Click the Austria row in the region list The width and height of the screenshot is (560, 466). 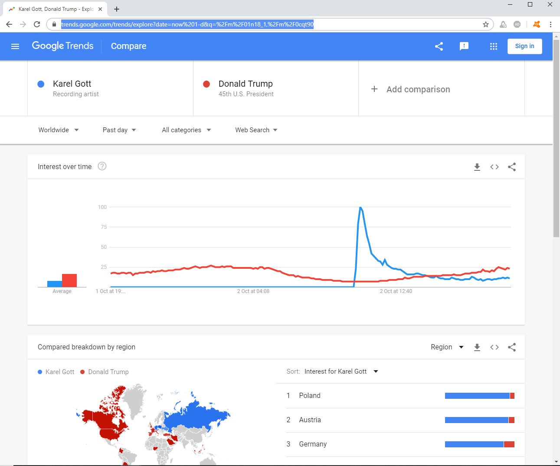point(400,420)
